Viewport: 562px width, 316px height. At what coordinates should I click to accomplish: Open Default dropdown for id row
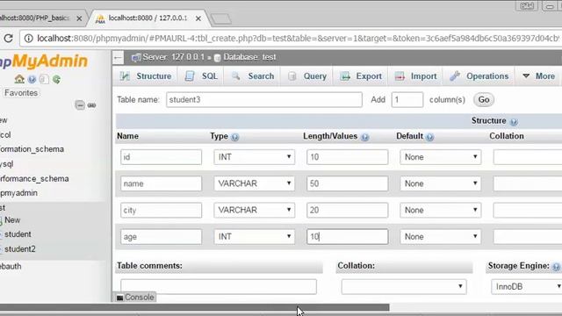click(x=441, y=157)
